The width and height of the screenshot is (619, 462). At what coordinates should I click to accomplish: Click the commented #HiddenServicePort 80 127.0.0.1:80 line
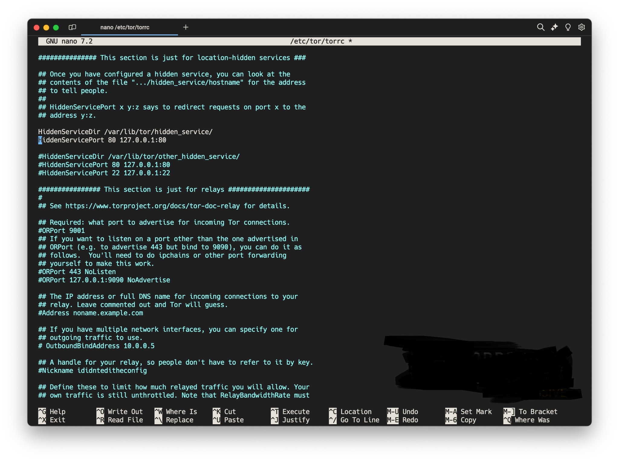click(x=104, y=165)
